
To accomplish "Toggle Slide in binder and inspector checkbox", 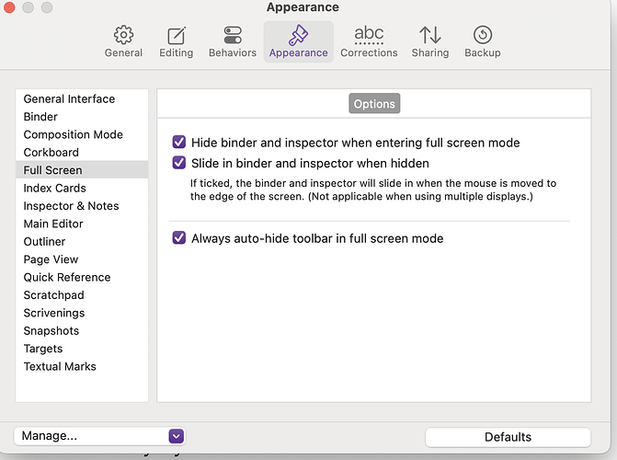I will click(179, 163).
